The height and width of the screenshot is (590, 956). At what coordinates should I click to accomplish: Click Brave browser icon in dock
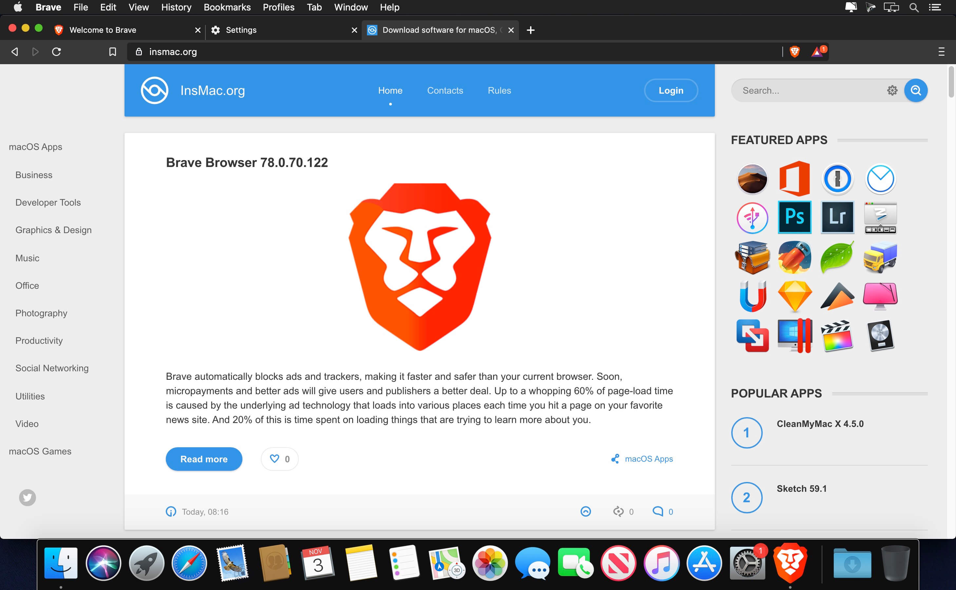pos(791,563)
